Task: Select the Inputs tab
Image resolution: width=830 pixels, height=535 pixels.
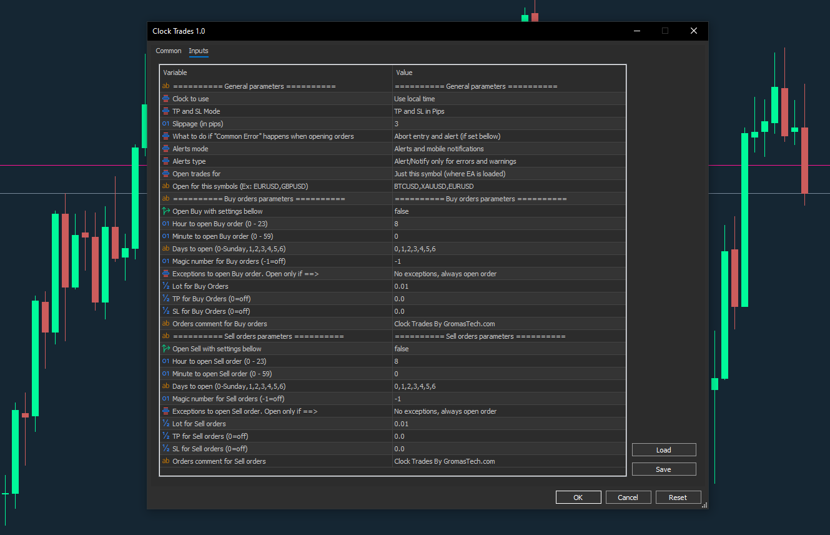Action: (199, 51)
